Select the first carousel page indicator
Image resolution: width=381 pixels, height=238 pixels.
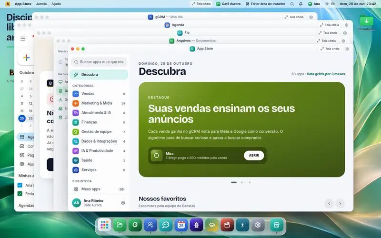[234, 182]
